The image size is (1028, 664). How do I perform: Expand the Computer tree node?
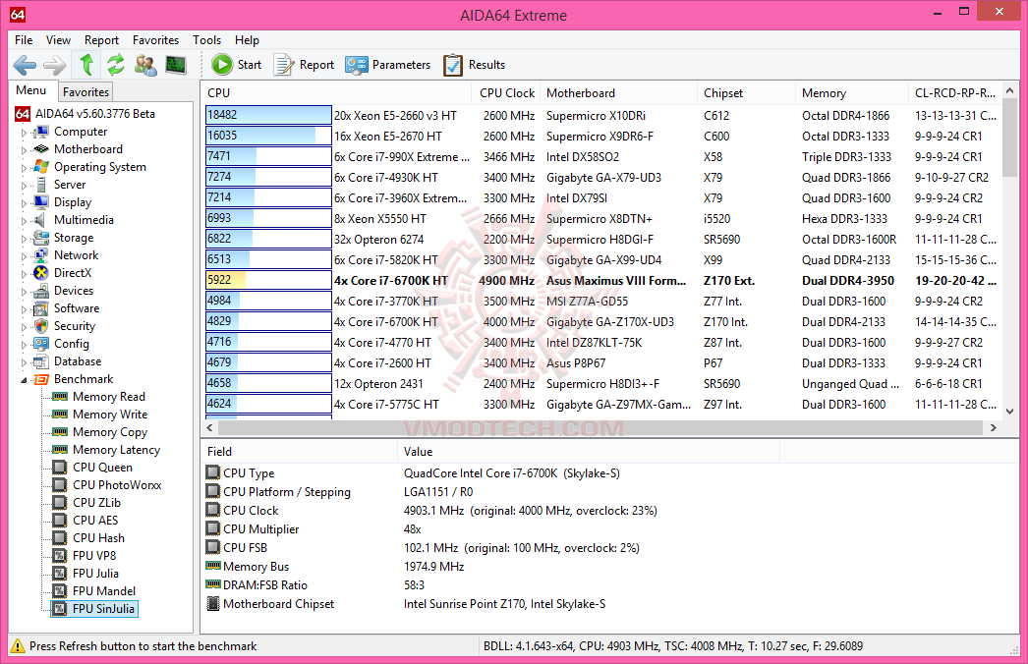point(25,133)
